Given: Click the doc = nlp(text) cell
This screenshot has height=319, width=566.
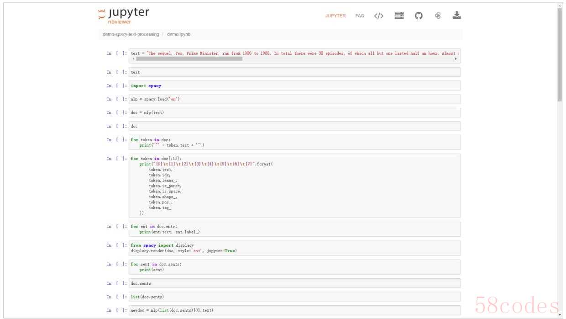Looking at the screenshot, I should click(295, 112).
